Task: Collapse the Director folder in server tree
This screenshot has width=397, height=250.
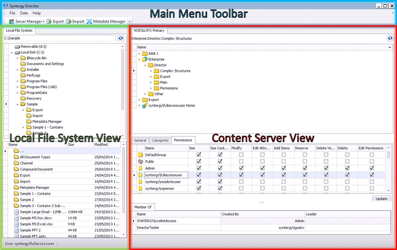Action: [x=145, y=65]
